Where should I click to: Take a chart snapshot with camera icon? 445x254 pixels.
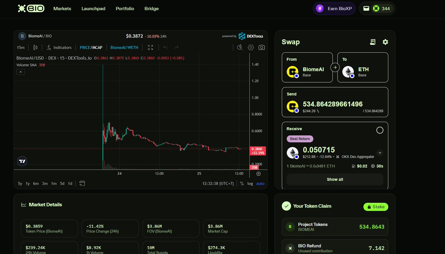tap(262, 47)
